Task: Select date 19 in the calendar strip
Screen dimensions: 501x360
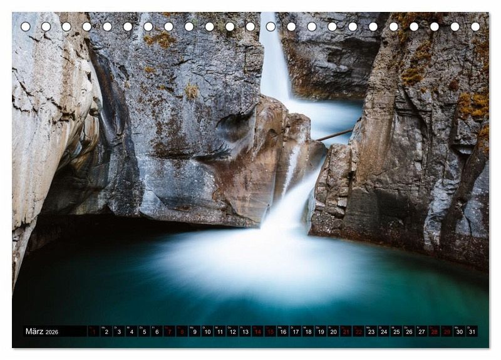Action: (321, 331)
